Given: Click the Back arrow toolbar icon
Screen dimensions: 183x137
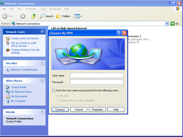Looking at the screenshot, I should point(5,16).
